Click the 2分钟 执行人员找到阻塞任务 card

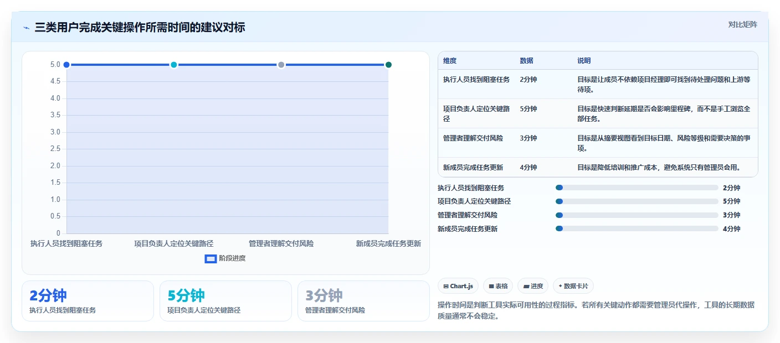click(88, 301)
